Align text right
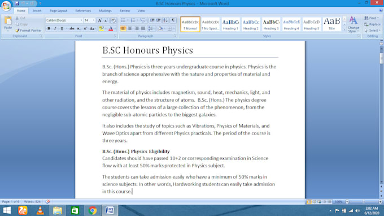 [x=137, y=28]
